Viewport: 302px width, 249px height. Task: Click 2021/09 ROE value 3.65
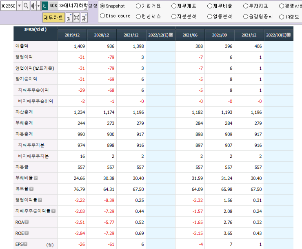click(228, 233)
